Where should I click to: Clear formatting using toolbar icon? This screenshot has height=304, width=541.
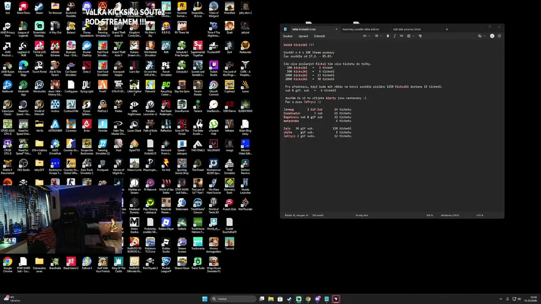tap(420, 36)
